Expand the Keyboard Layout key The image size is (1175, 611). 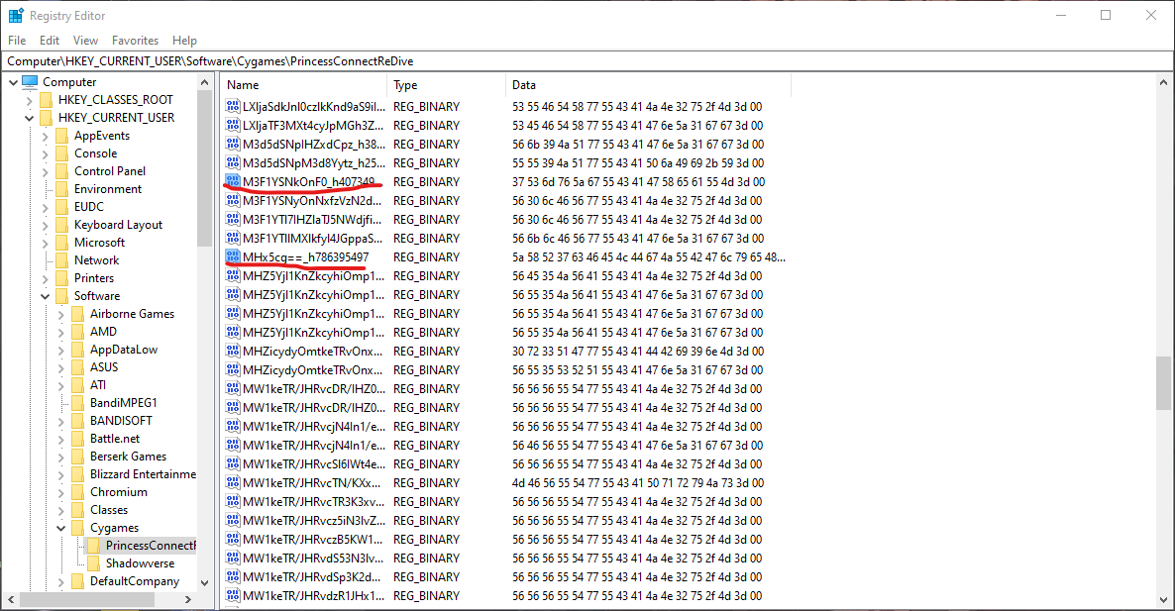[x=45, y=225]
